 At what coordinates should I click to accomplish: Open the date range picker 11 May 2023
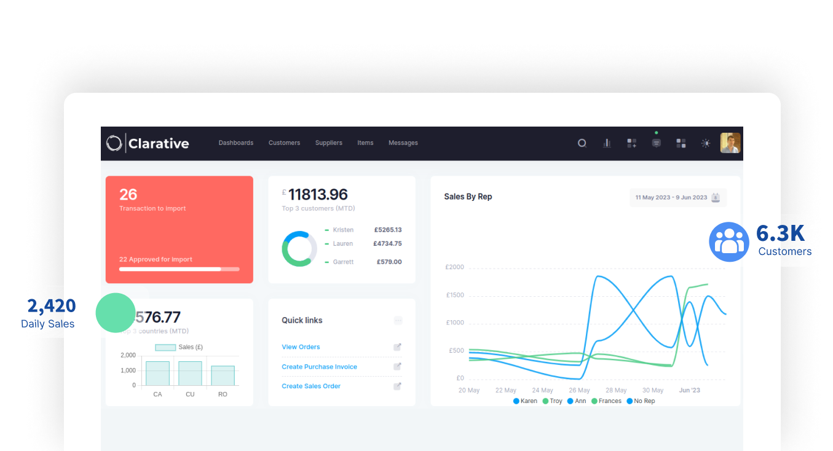[677, 198]
